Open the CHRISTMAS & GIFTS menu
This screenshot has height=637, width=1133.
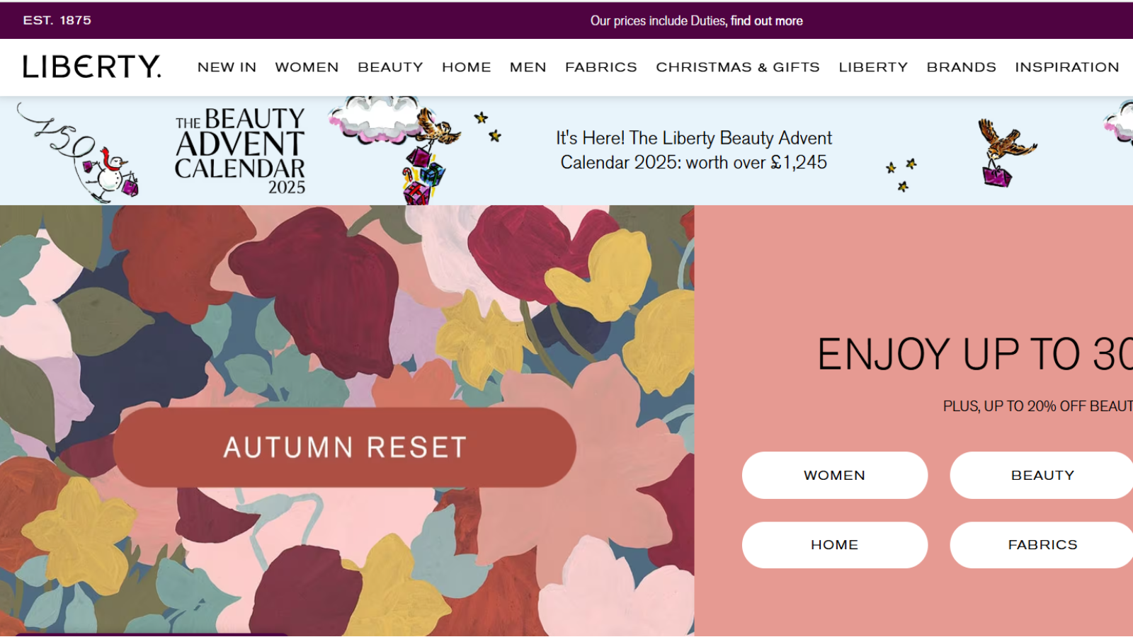737,67
